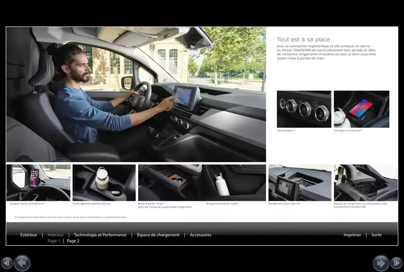Click the next page arrow icon
Viewport: 404px width, 272px height.
380,263
